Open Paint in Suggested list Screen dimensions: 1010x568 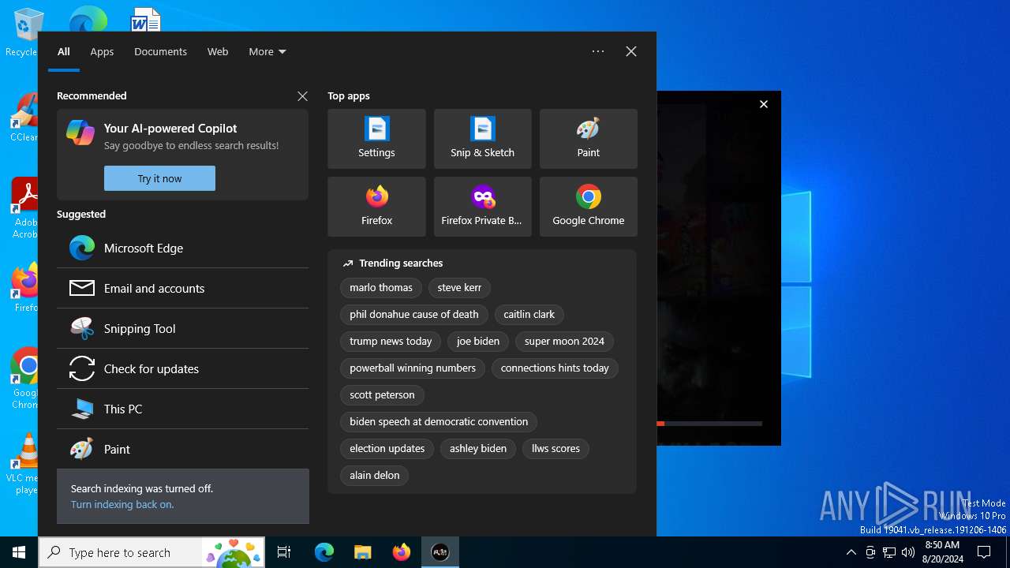tap(182, 449)
